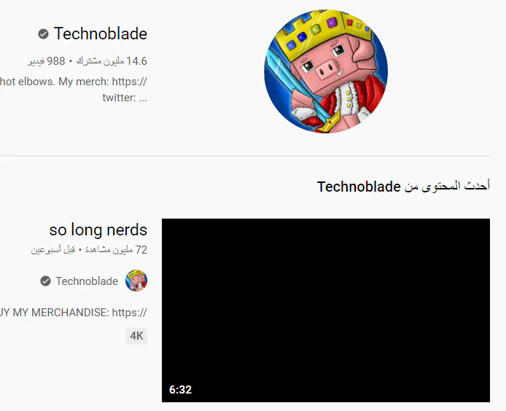The image size is (506, 411).
Task: Click the verified badge next to channel title
Action: [x=43, y=34]
